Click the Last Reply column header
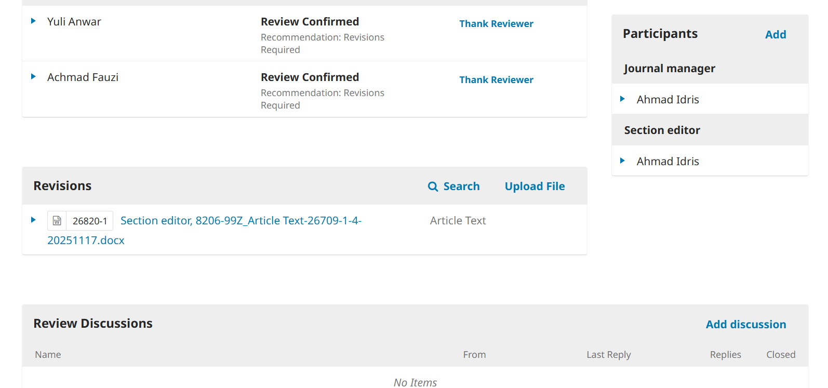Screen dimensions: 828x388 point(608,355)
